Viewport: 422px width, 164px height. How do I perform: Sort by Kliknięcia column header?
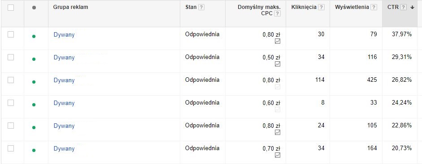304,7
